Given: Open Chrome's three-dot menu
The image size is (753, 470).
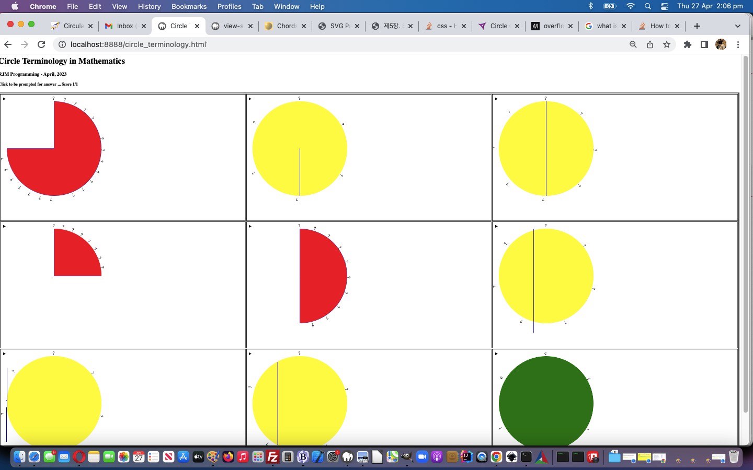Looking at the screenshot, I should click(738, 44).
